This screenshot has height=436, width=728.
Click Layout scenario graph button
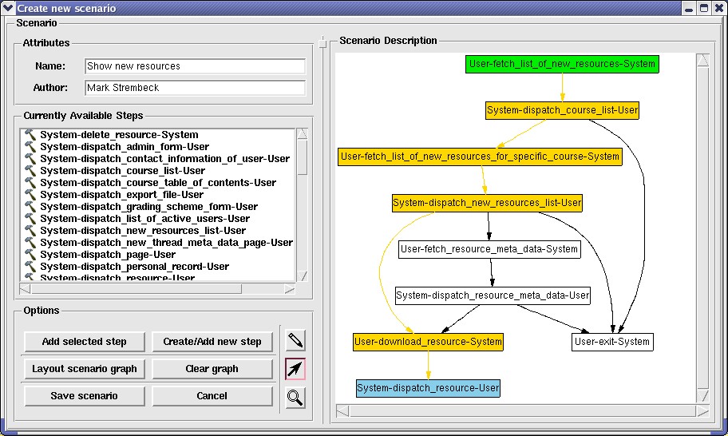[x=84, y=369]
